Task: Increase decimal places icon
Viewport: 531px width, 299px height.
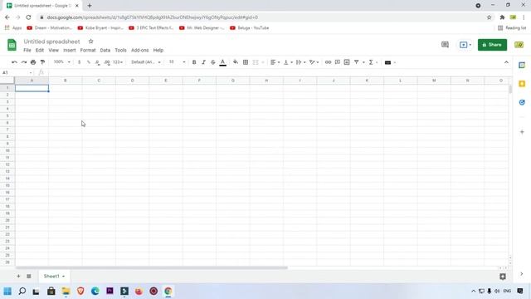Action: point(107,62)
